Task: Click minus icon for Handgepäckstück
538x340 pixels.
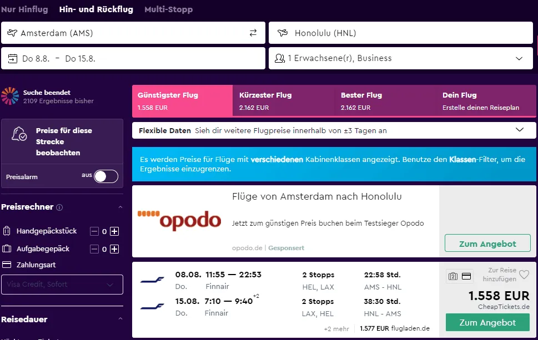Action: click(x=94, y=231)
